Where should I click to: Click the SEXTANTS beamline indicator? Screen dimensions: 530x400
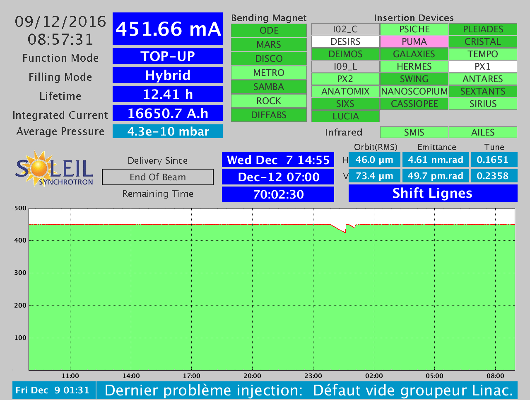click(483, 92)
